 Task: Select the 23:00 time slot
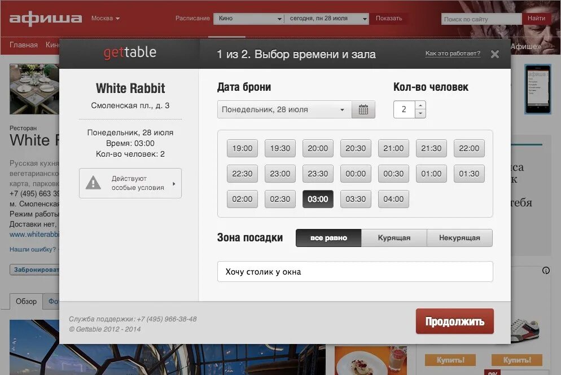tap(280, 174)
